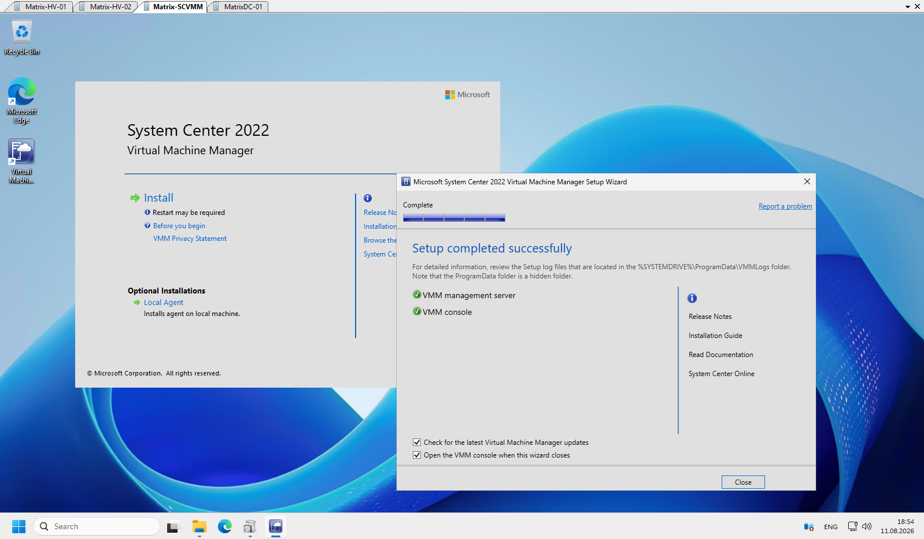Close the session with the top-right X
The width and height of the screenshot is (924, 539).
tap(917, 7)
